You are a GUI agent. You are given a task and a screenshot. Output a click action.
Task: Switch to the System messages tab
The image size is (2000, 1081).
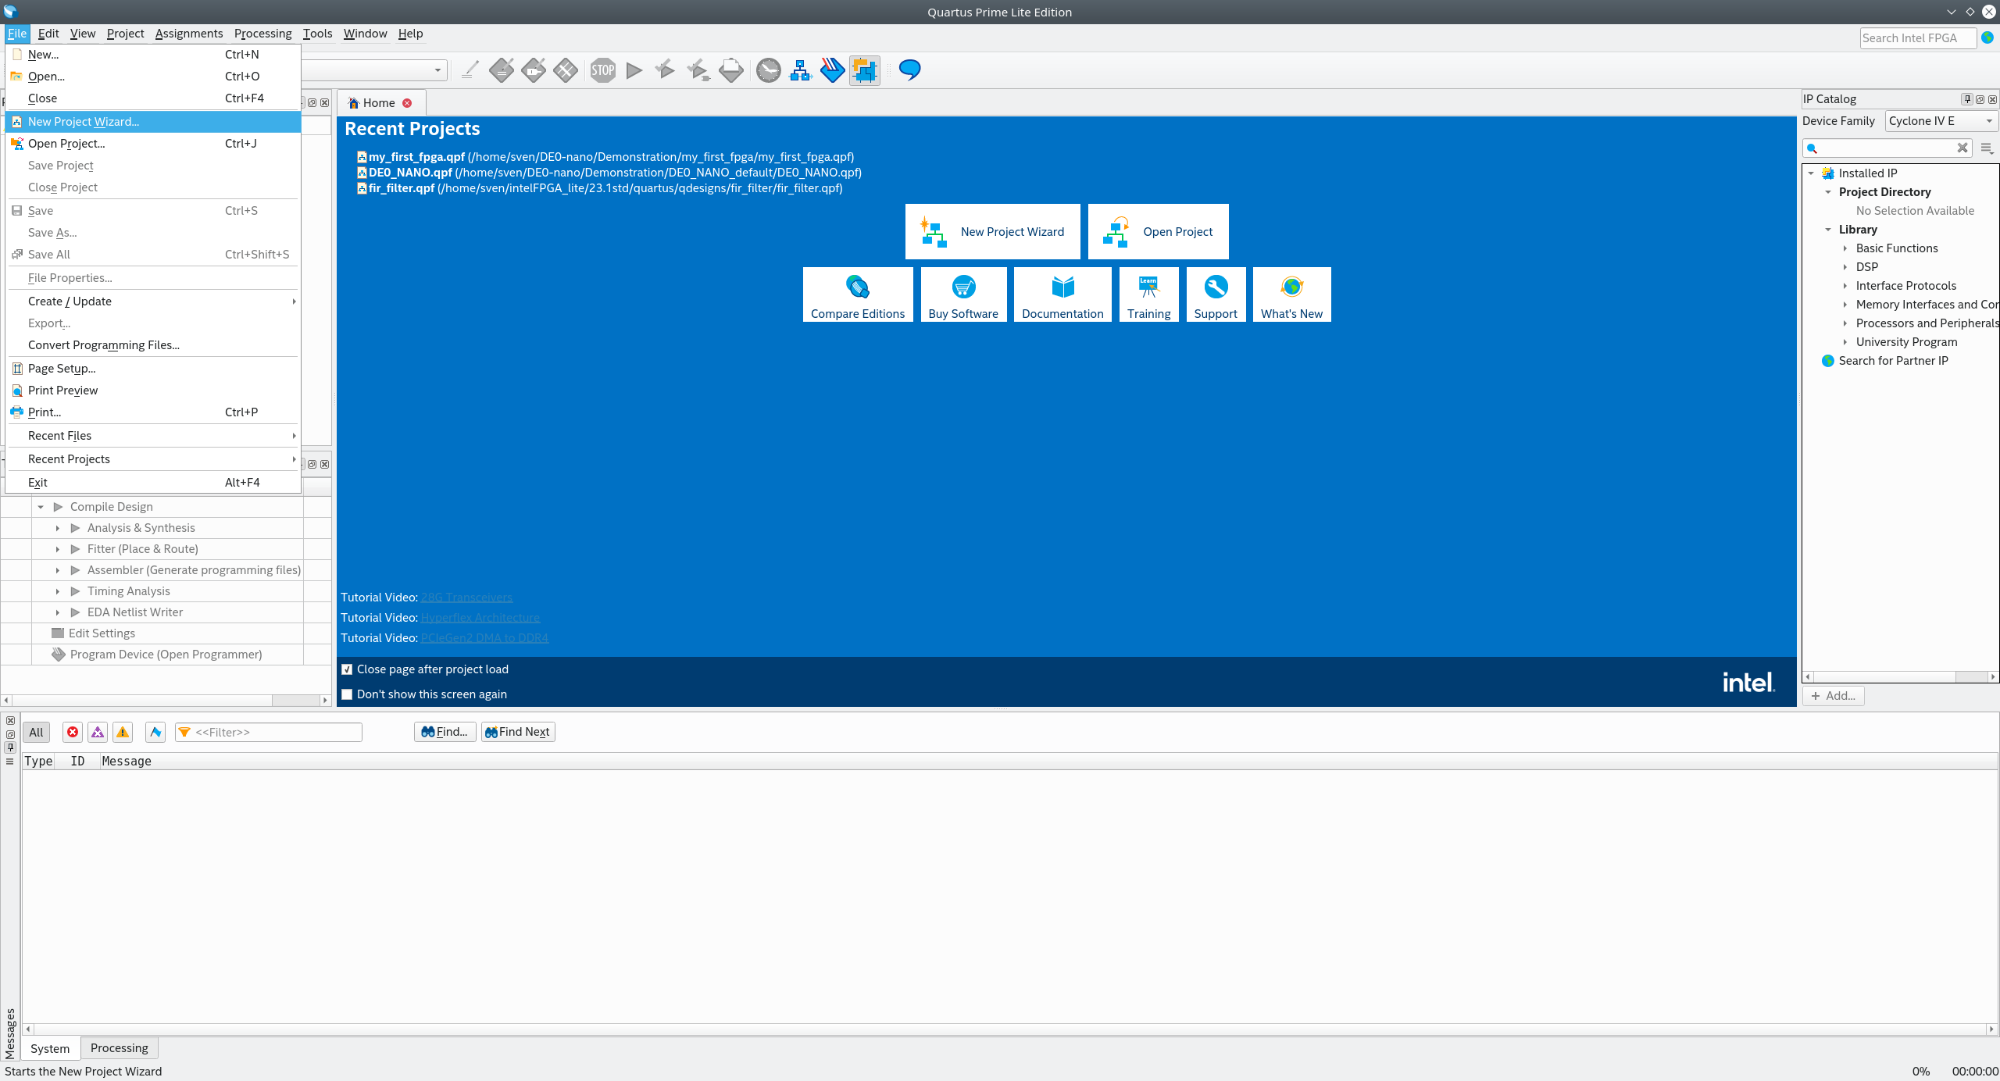click(x=50, y=1048)
